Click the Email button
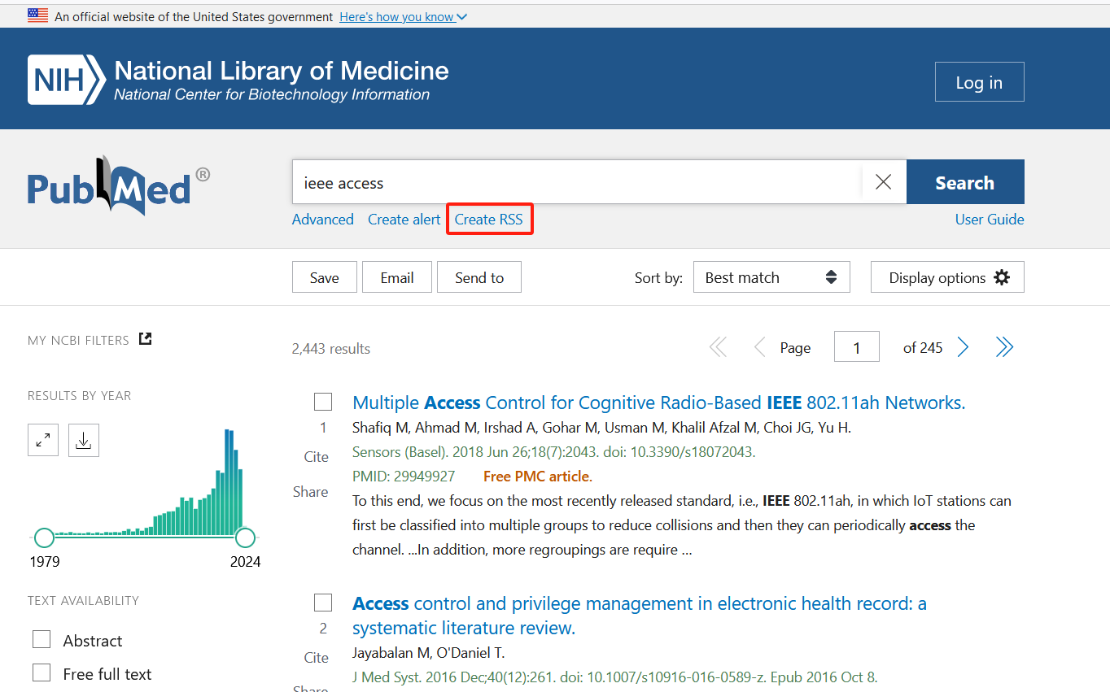The image size is (1110, 692). [x=397, y=277]
